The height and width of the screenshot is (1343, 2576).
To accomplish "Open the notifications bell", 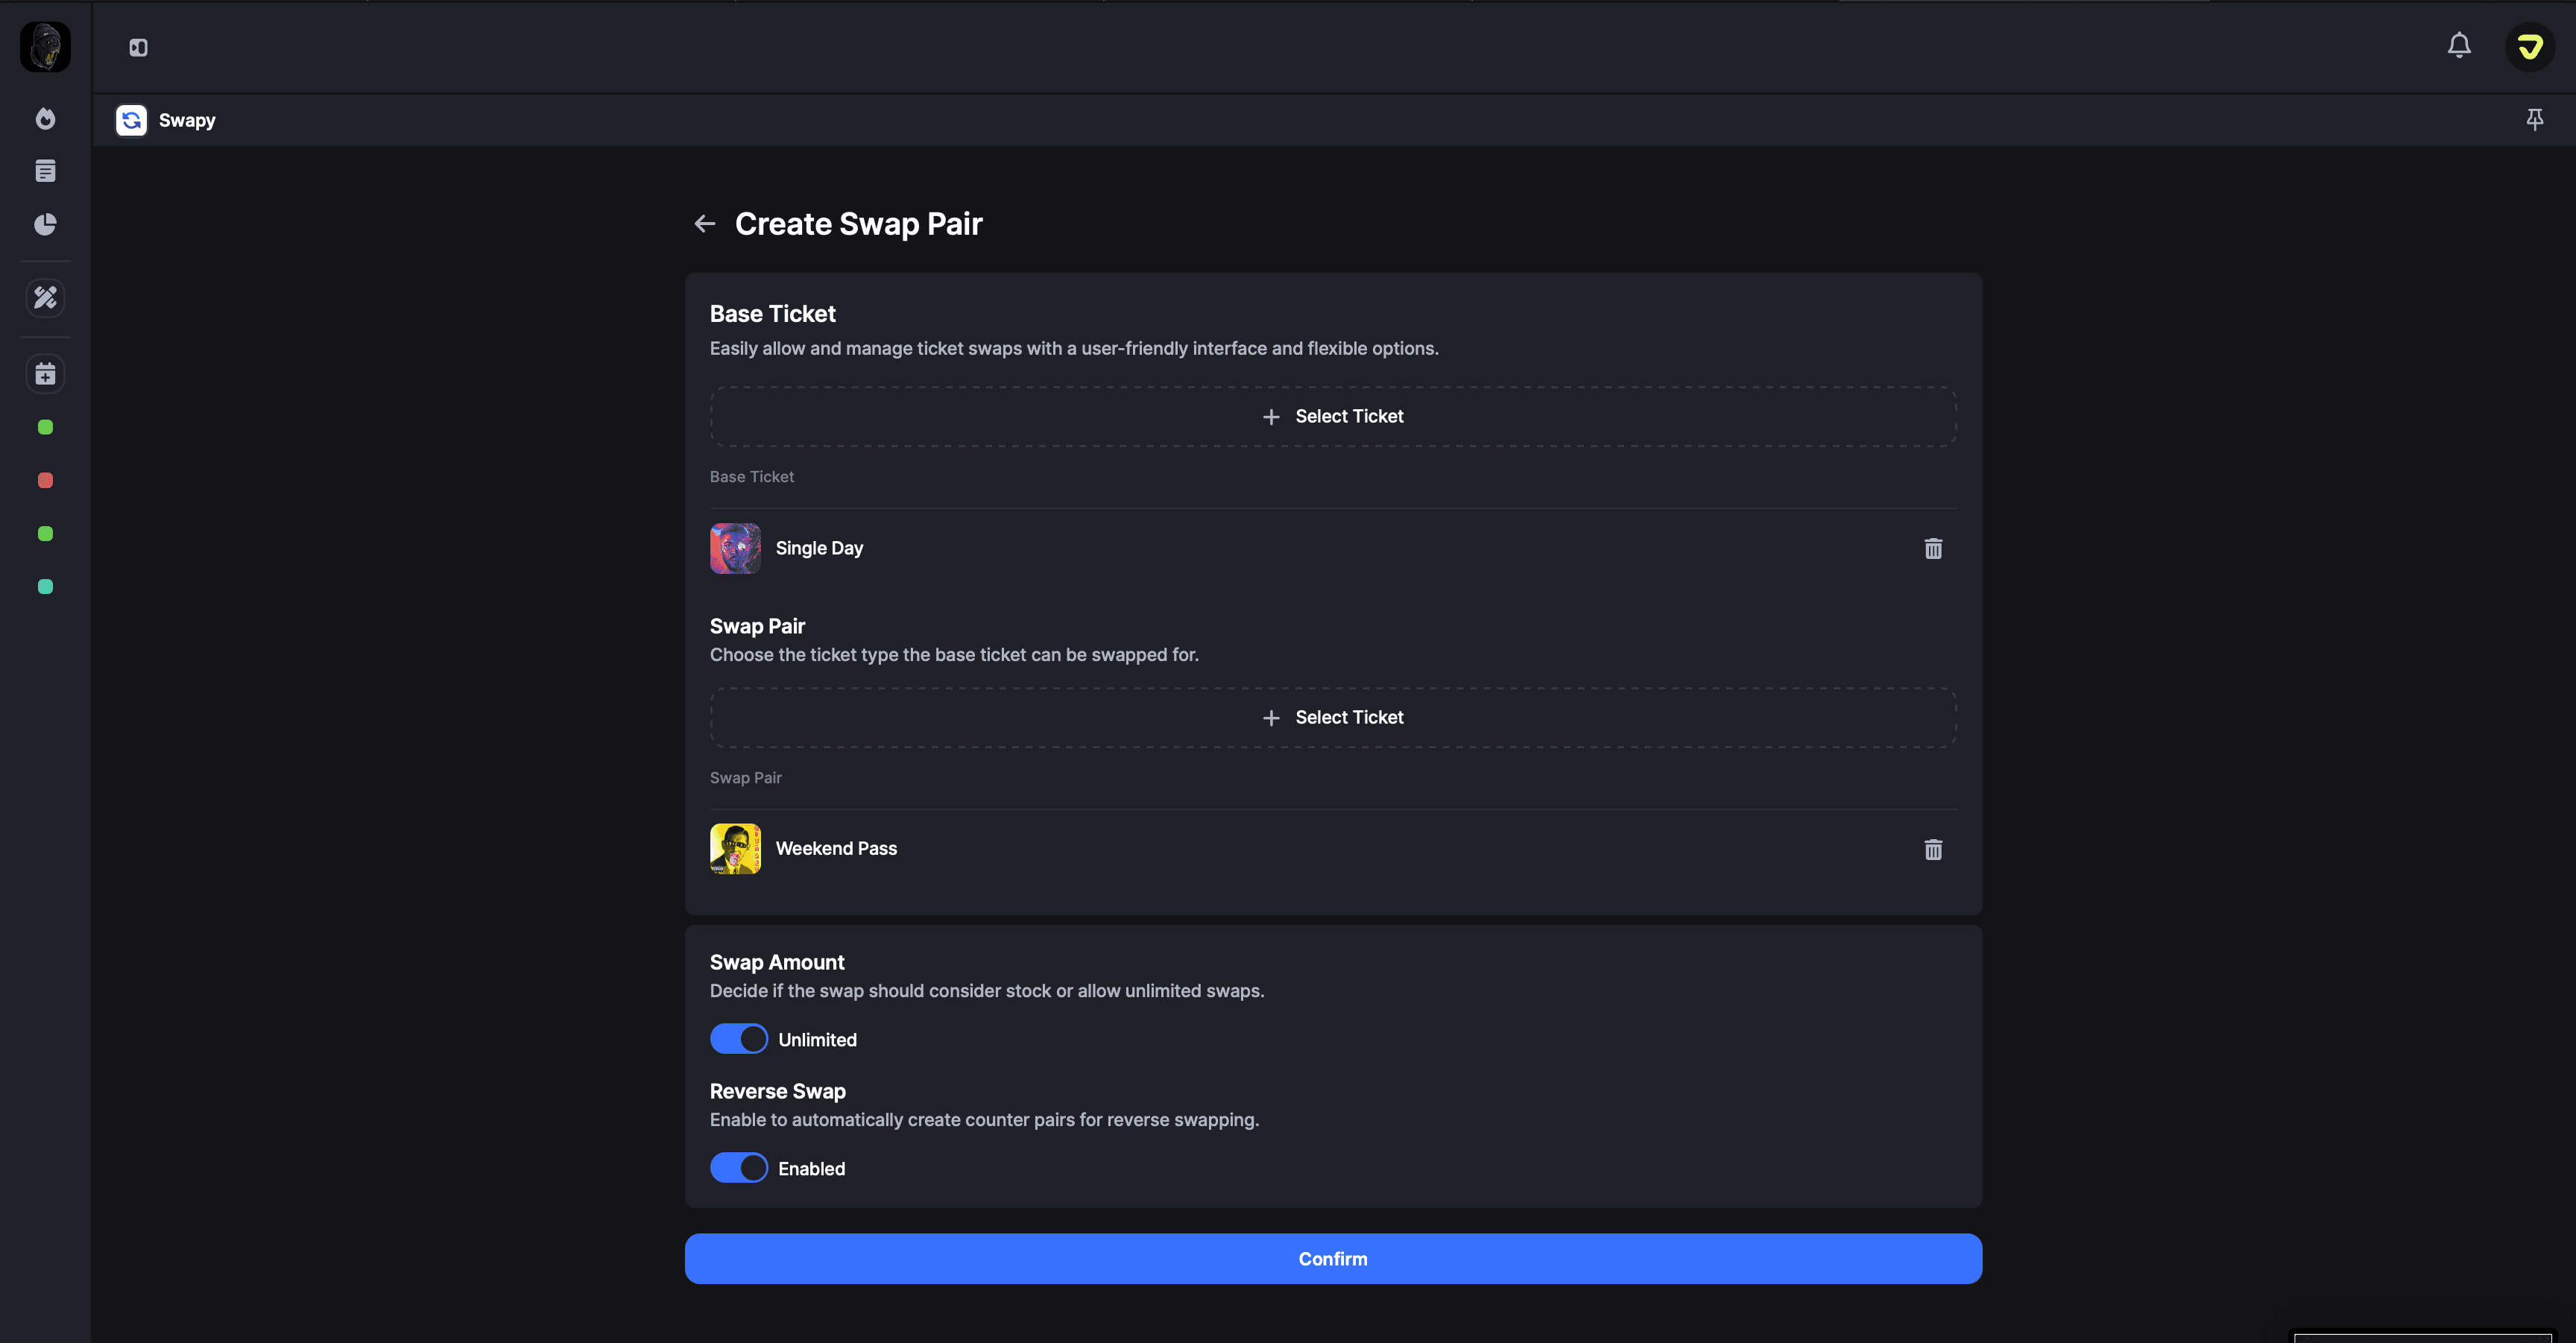I will click(2459, 46).
